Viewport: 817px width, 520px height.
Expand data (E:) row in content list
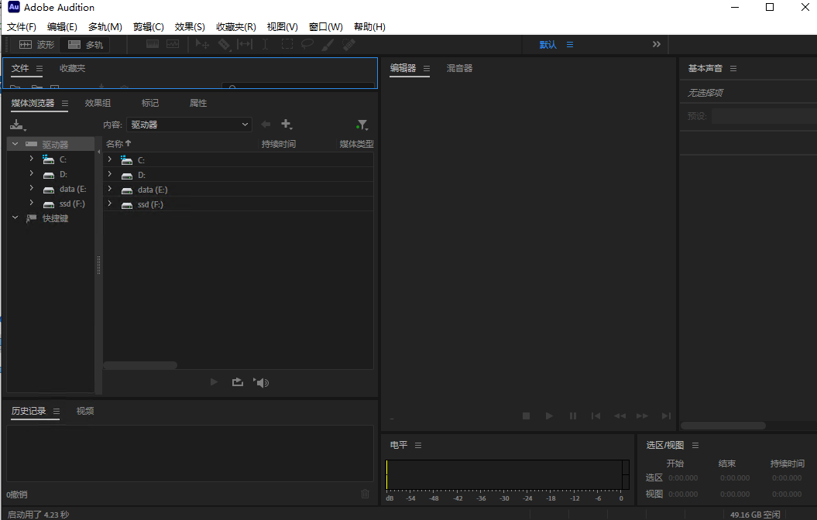click(x=109, y=189)
